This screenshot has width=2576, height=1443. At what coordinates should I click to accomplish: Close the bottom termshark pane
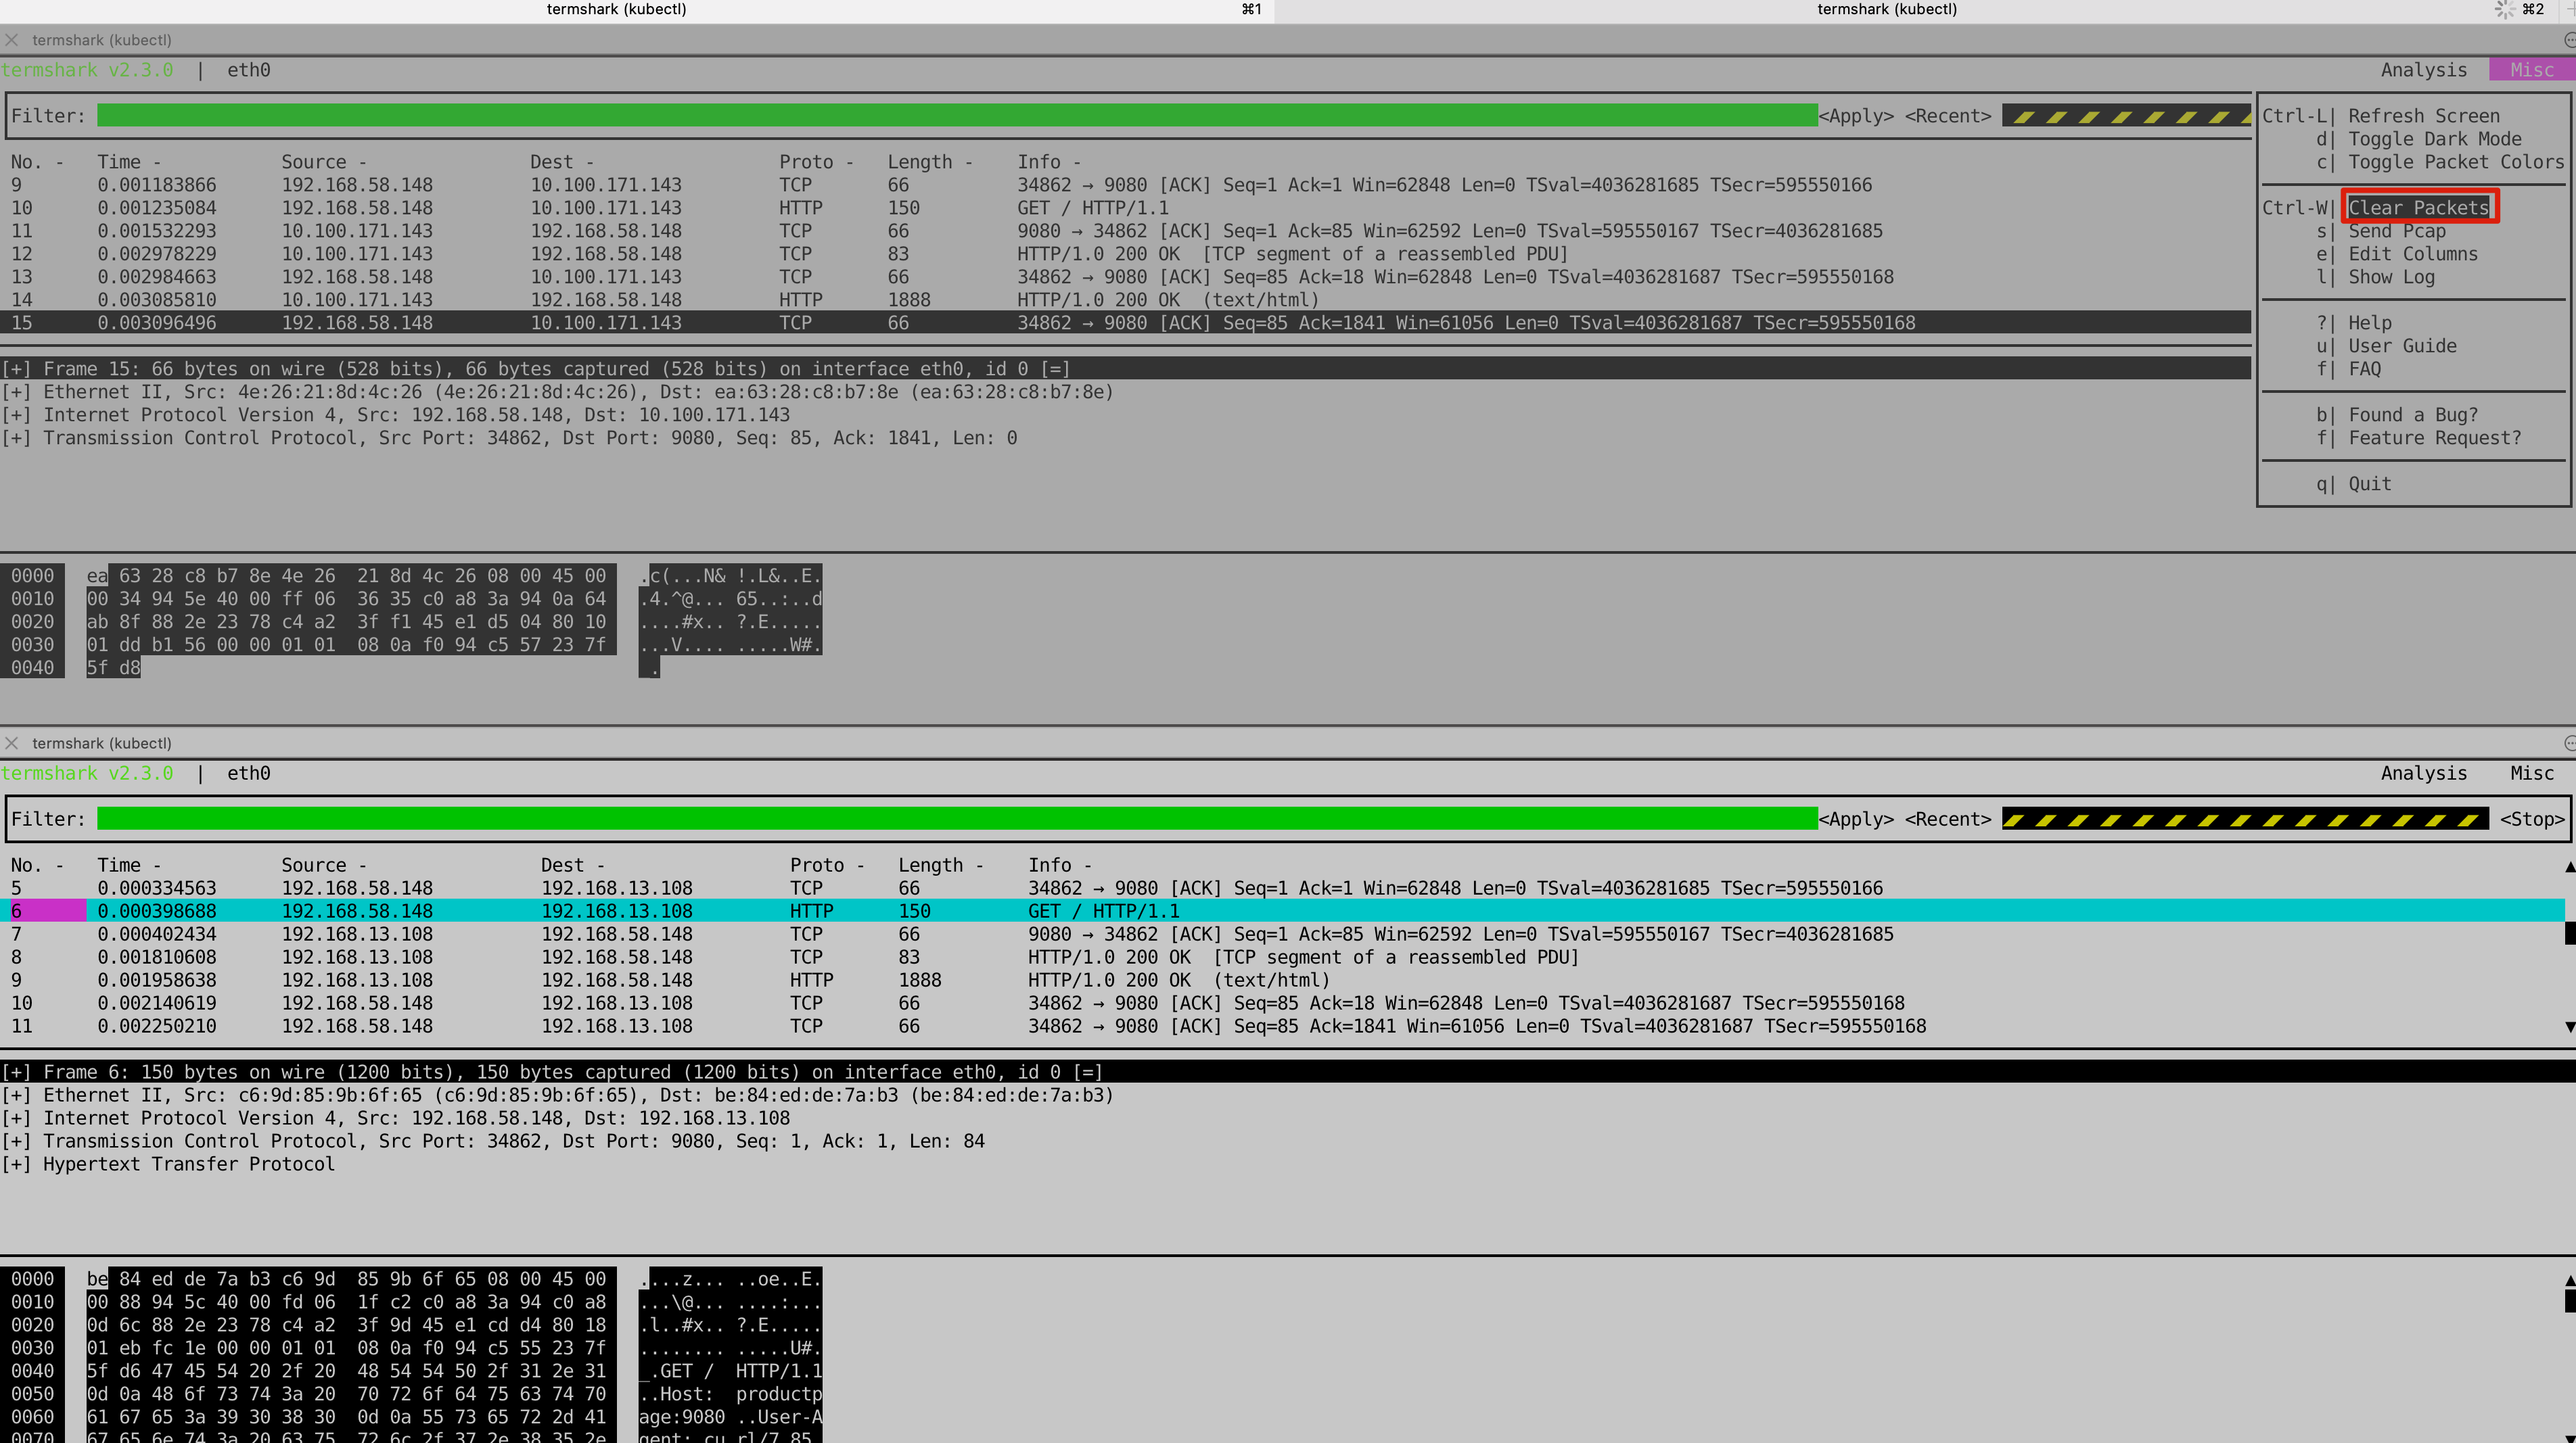[x=12, y=744]
